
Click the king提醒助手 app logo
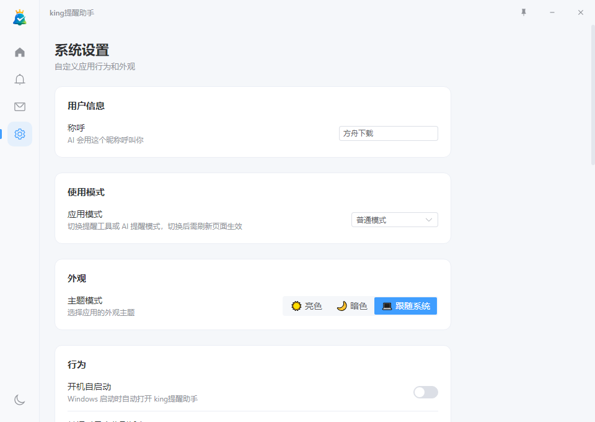coord(19,17)
